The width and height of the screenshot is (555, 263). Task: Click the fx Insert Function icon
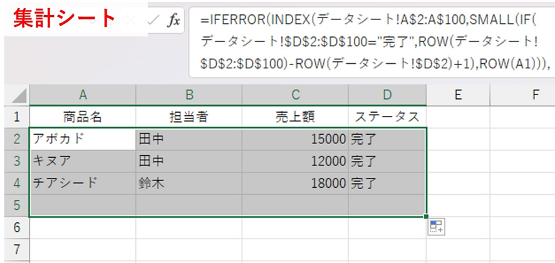[x=173, y=21]
